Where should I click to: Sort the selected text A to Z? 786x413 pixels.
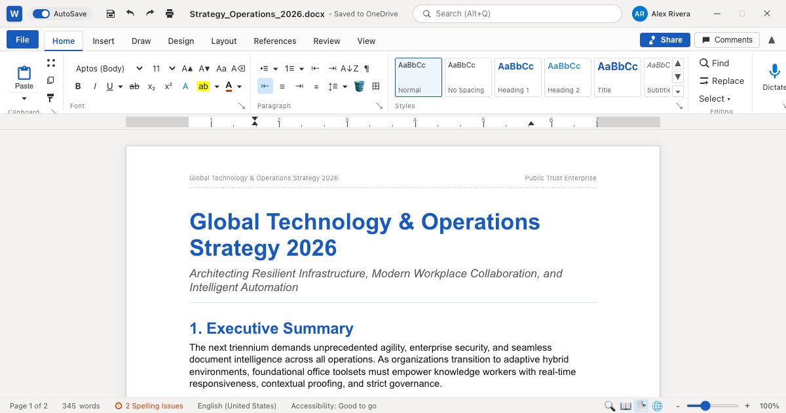click(349, 68)
